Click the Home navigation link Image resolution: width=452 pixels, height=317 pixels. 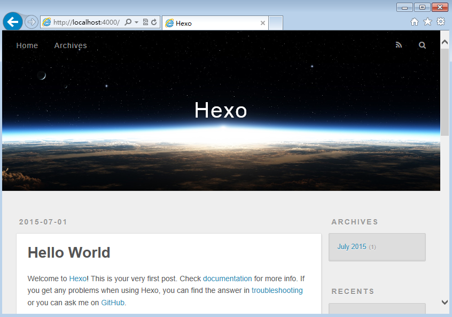tap(27, 45)
